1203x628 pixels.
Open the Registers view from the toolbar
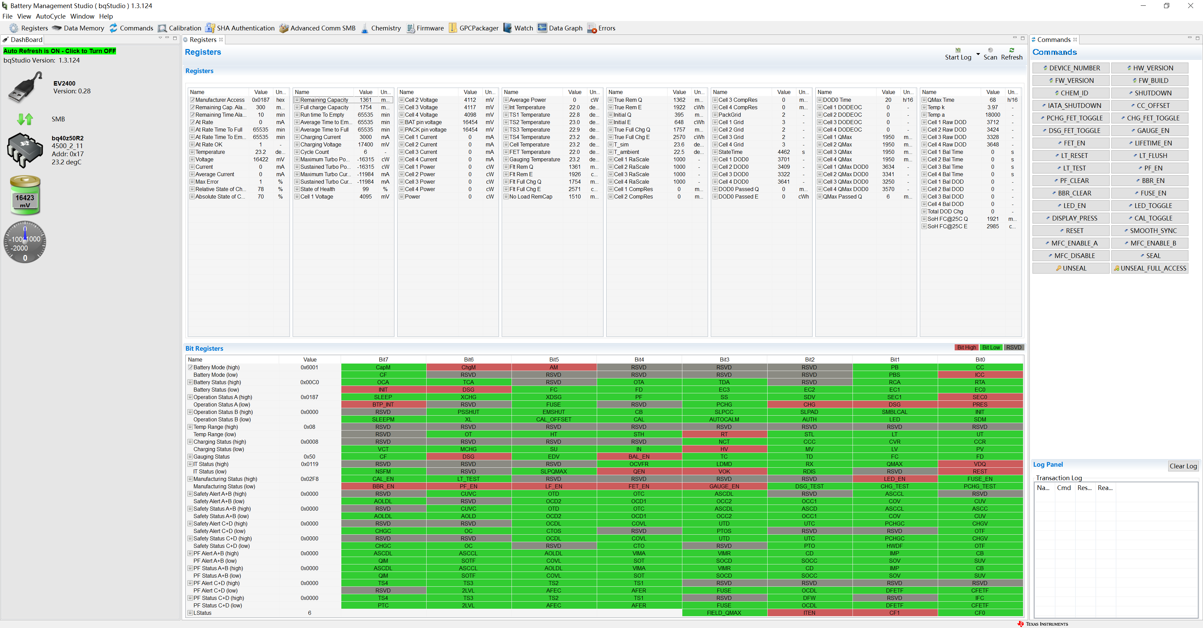[x=28, y=28]
